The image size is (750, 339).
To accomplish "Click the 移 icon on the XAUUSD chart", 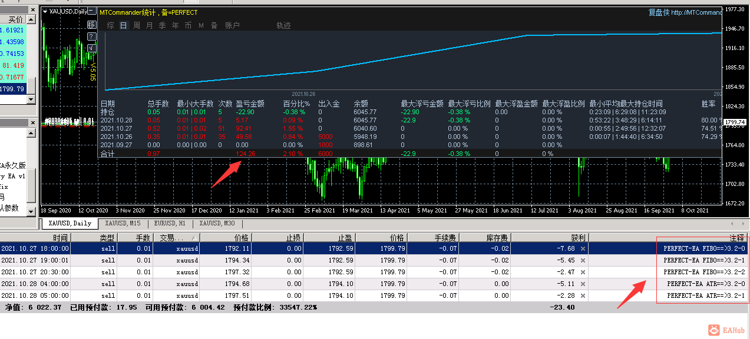I will pyautogui.click(x=91, y=25).
